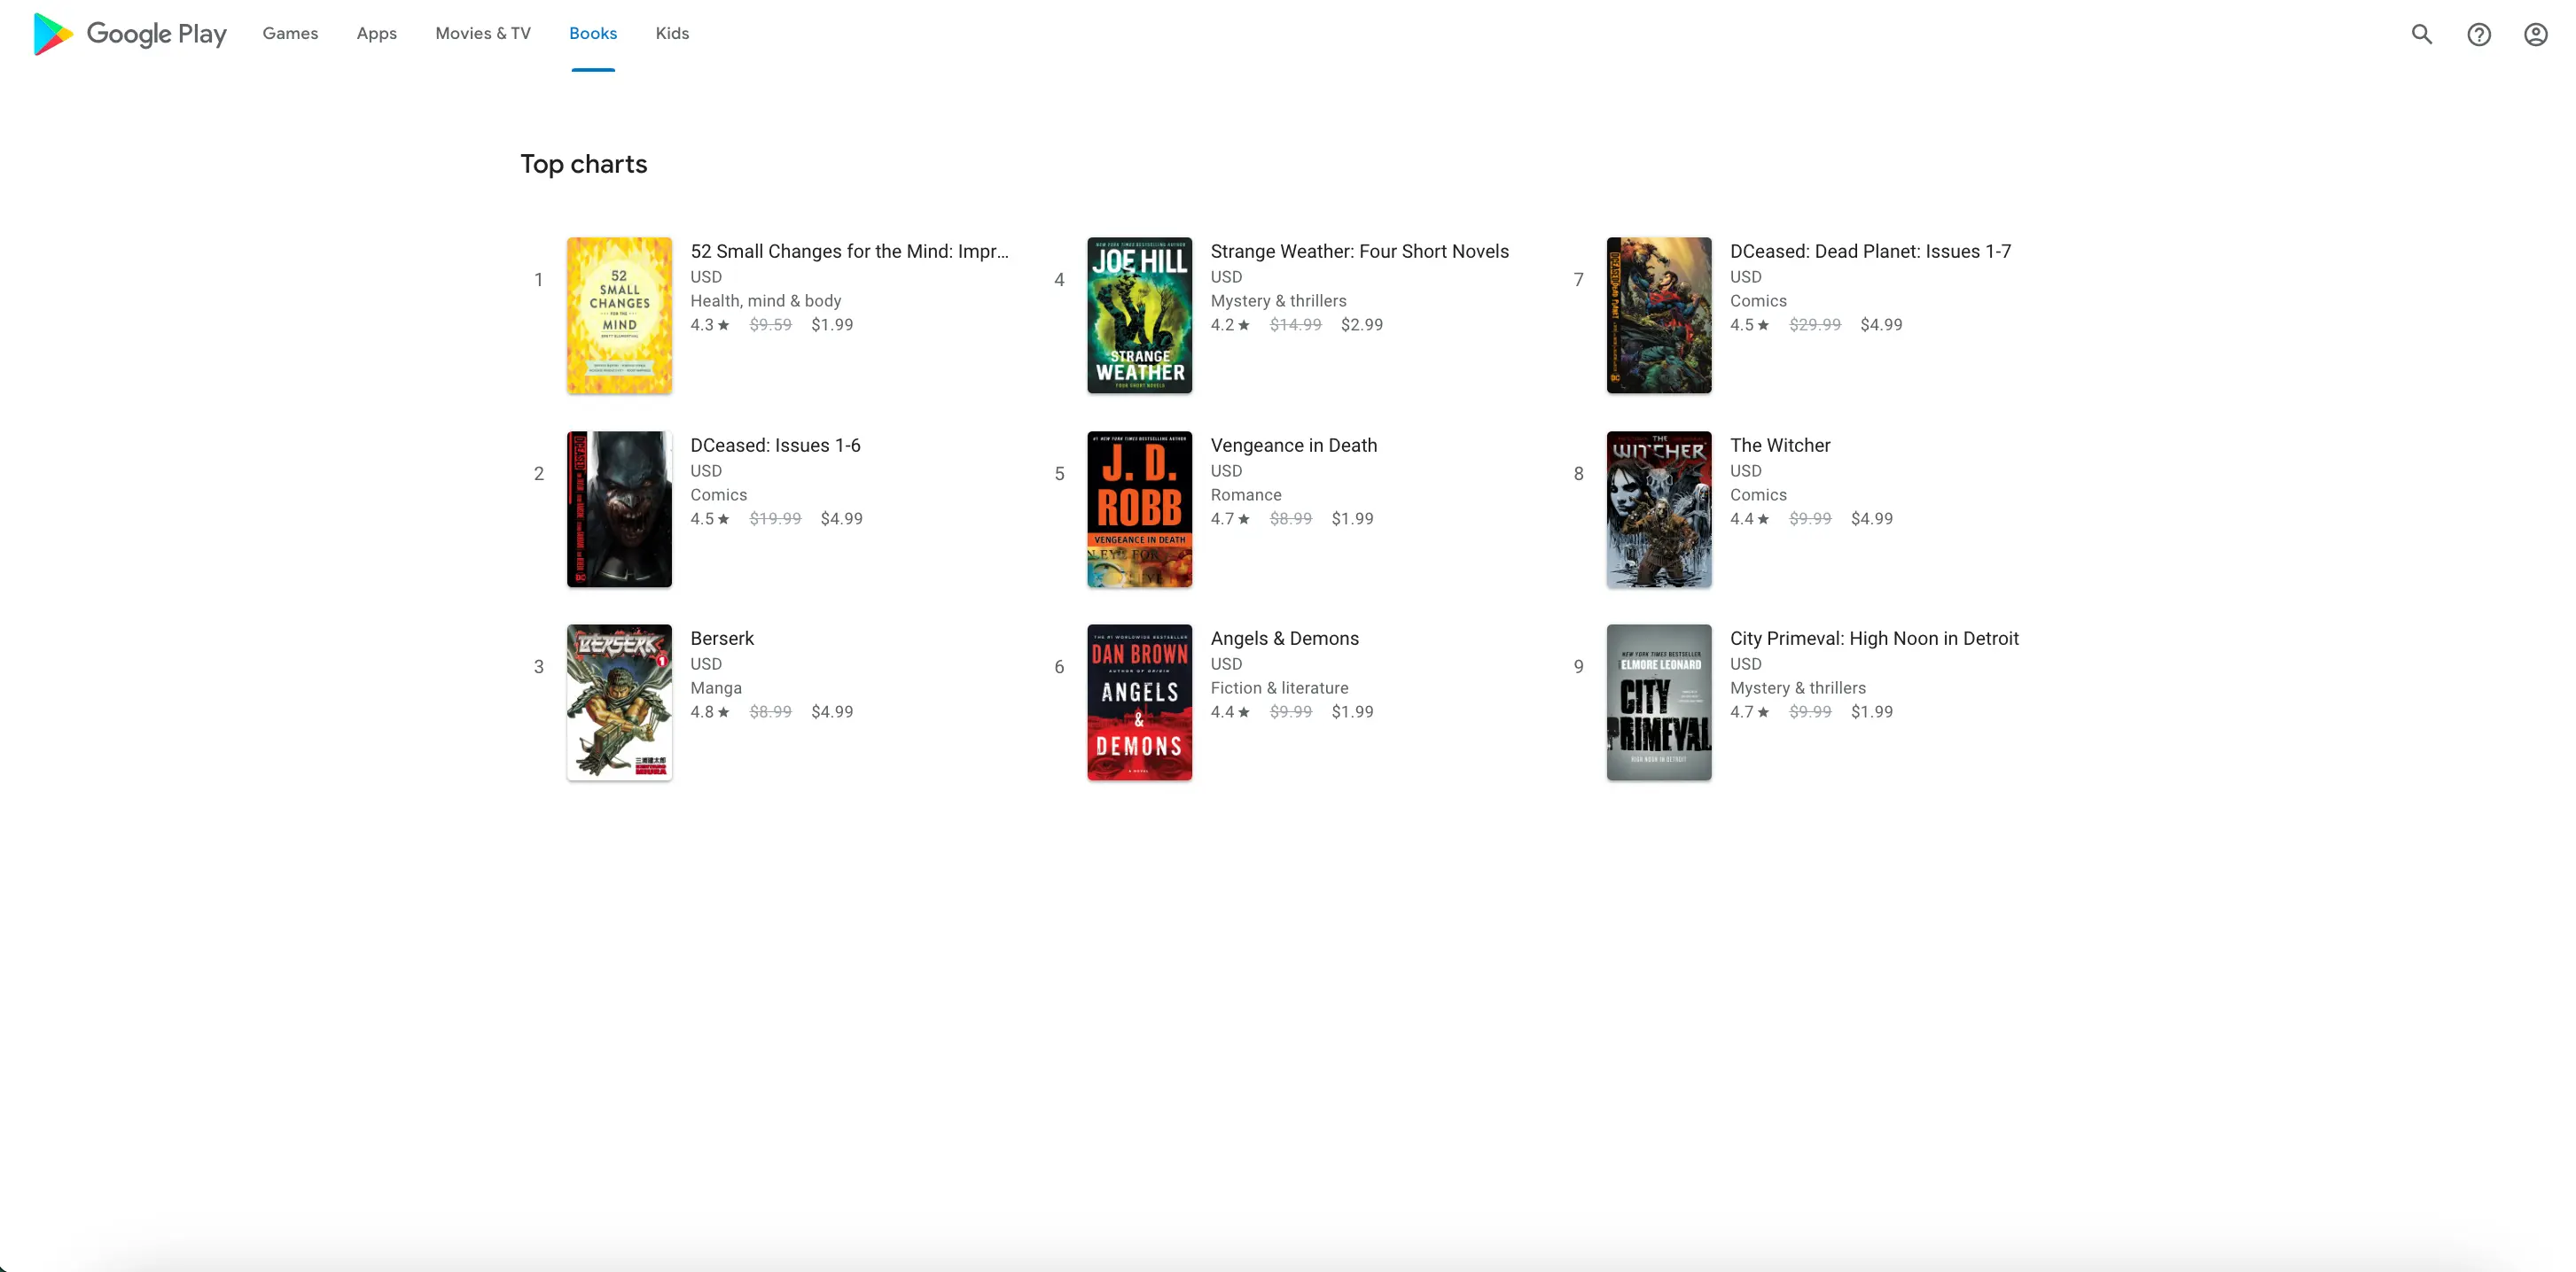Open the account profile icon
This screenshot has width=2576, height=1272.
click(x=2535, y=34)
